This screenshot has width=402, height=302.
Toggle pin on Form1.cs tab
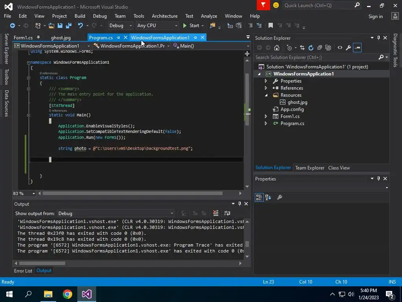[38, 37]
